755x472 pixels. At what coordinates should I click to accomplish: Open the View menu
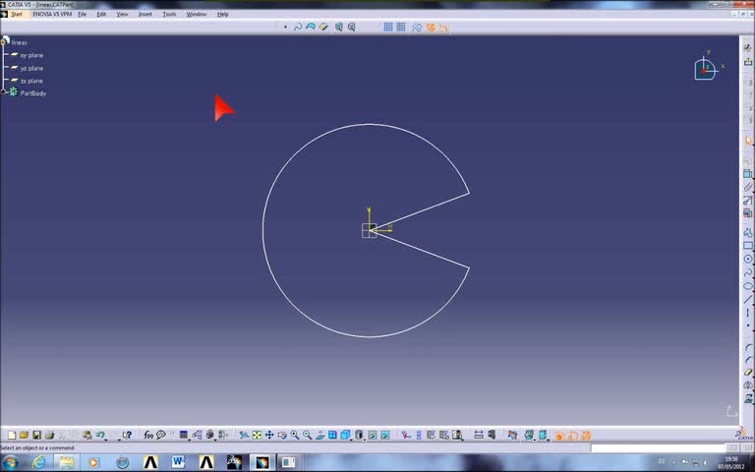(x=122, y=14)
